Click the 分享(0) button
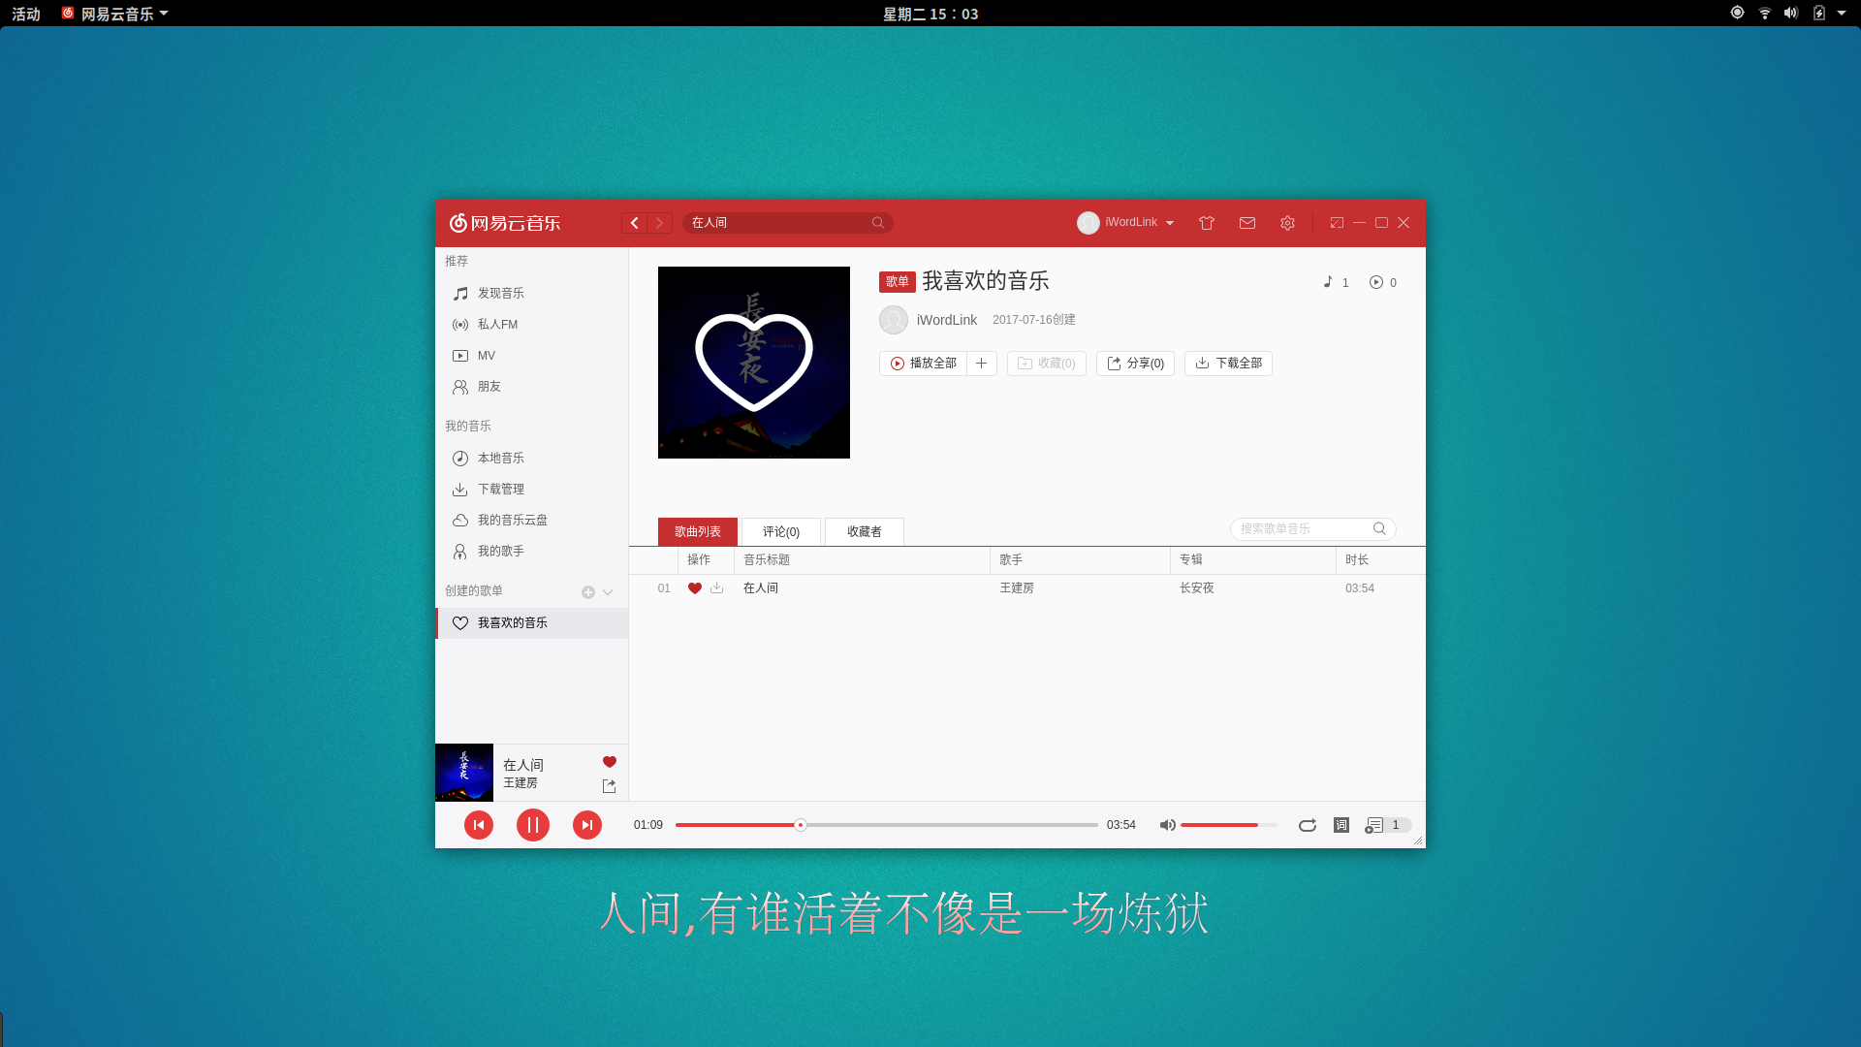Viewport: 1861px width, 1047px height. 1135,364
